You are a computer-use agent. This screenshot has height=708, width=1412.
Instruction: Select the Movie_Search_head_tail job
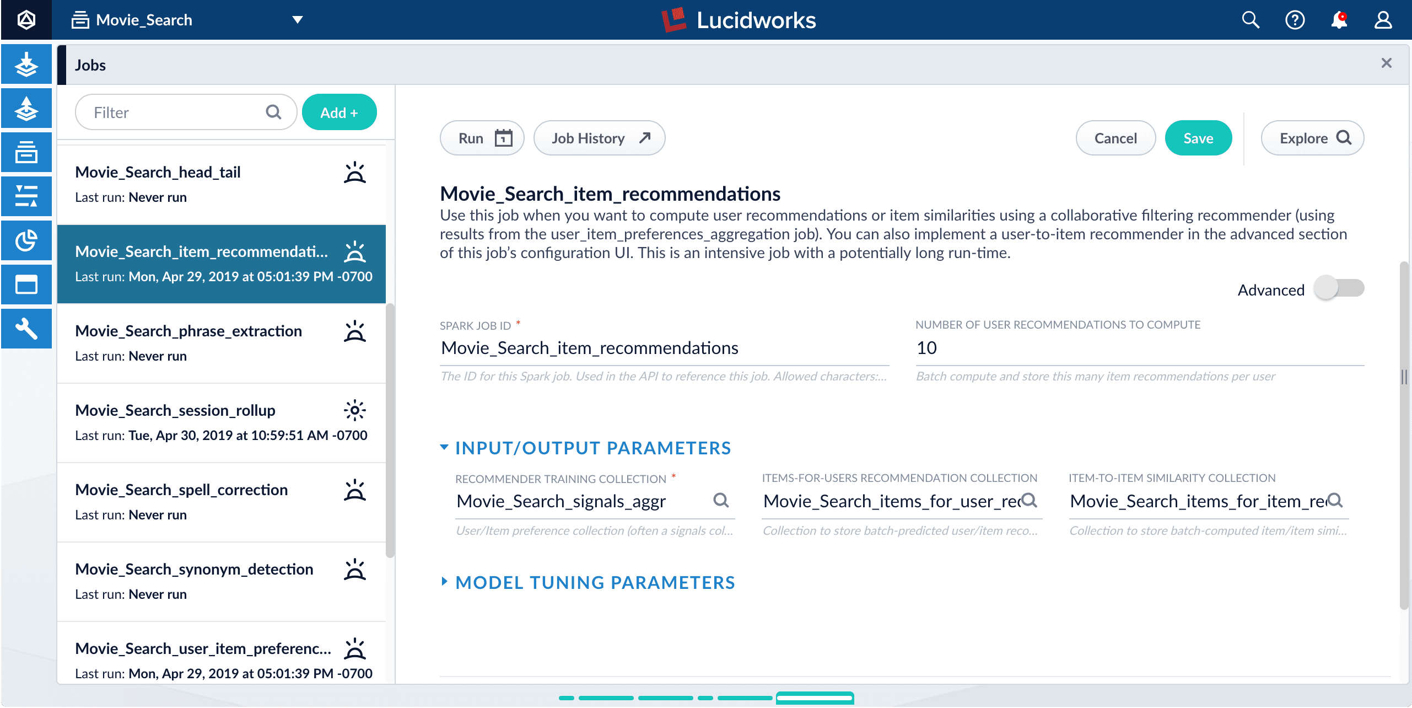222,185
